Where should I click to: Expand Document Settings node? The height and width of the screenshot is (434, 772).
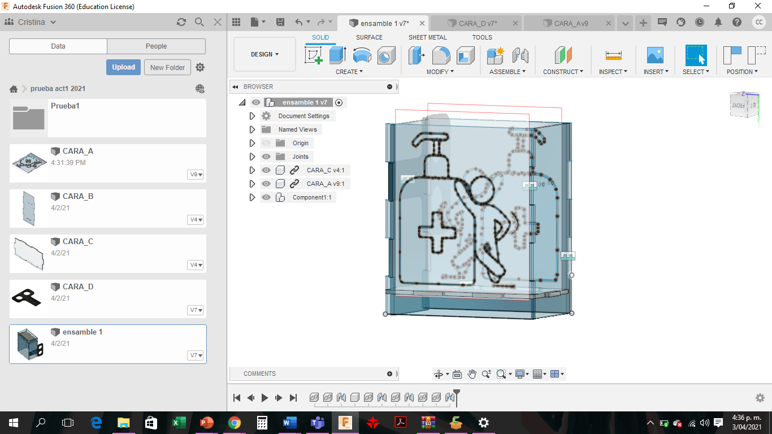pos(253,116)
